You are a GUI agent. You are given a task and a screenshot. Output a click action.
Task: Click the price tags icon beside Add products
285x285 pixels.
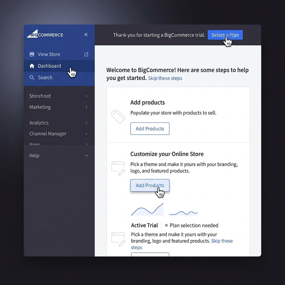(x=118, y=117)
